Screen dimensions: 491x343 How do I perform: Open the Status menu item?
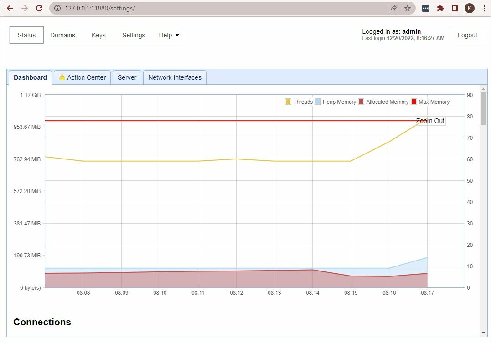[x=26, y=35]
